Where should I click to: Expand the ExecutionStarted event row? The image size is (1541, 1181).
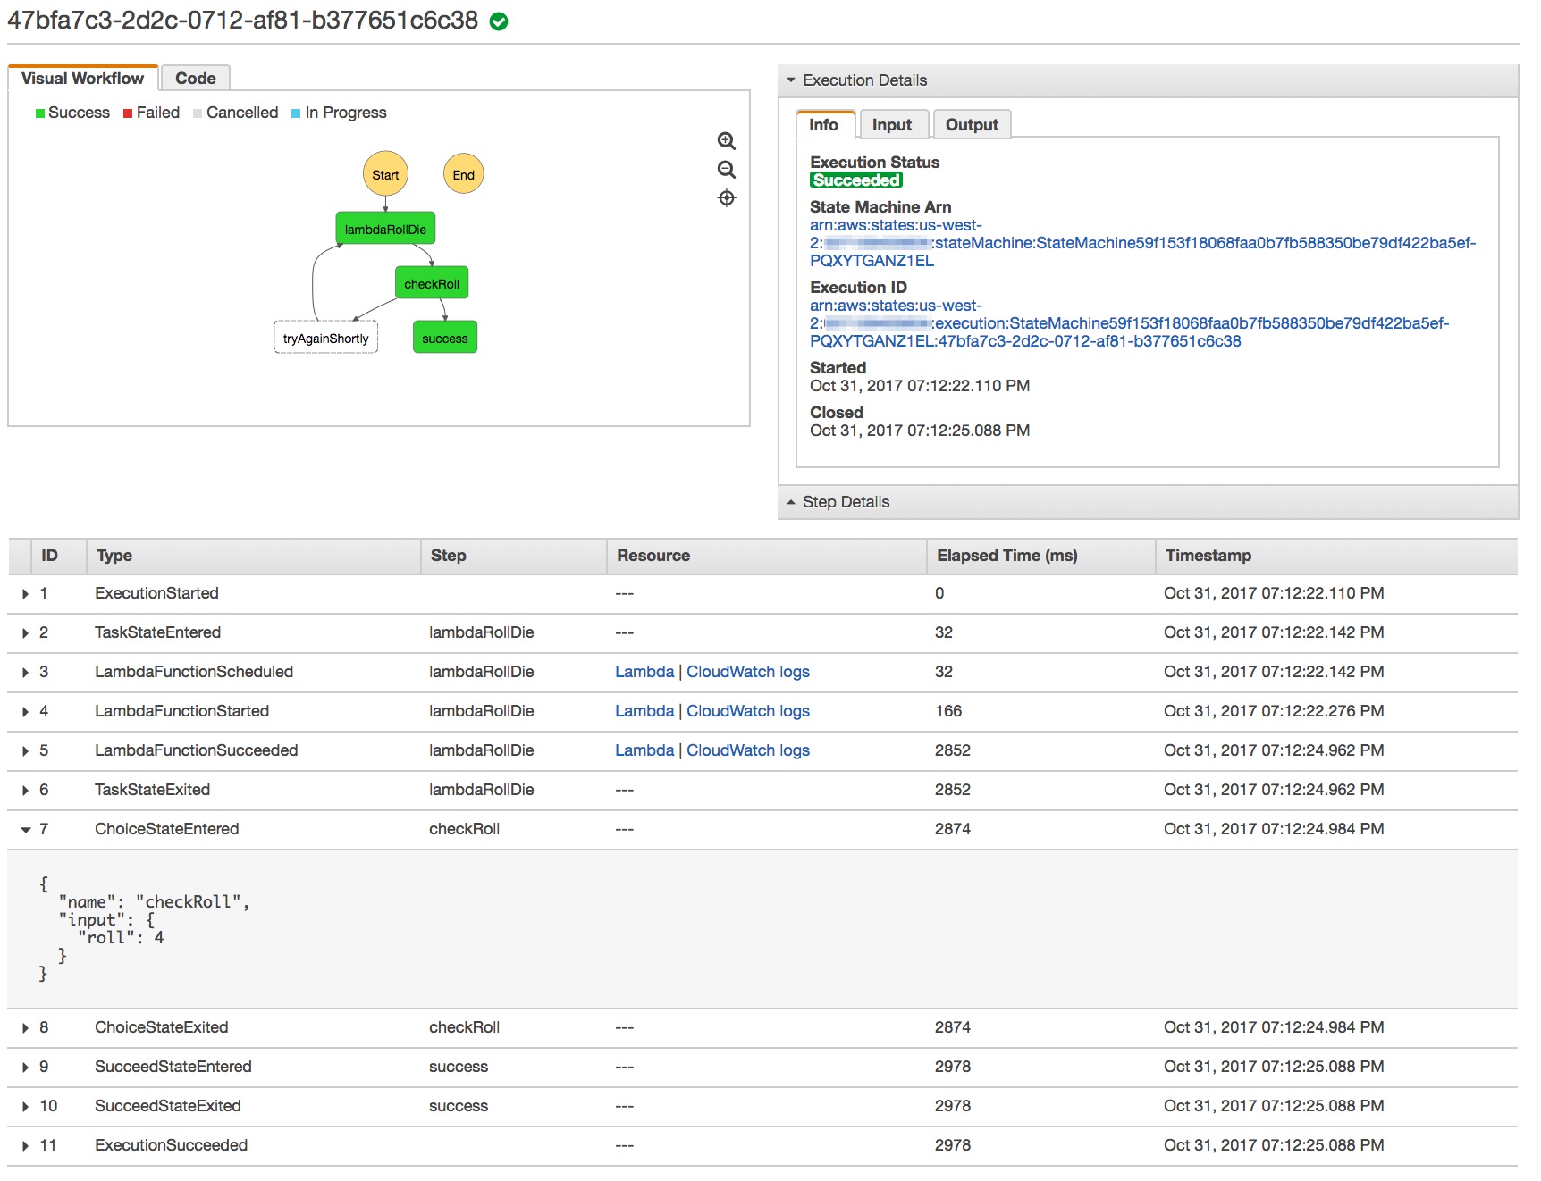(26, 593)
